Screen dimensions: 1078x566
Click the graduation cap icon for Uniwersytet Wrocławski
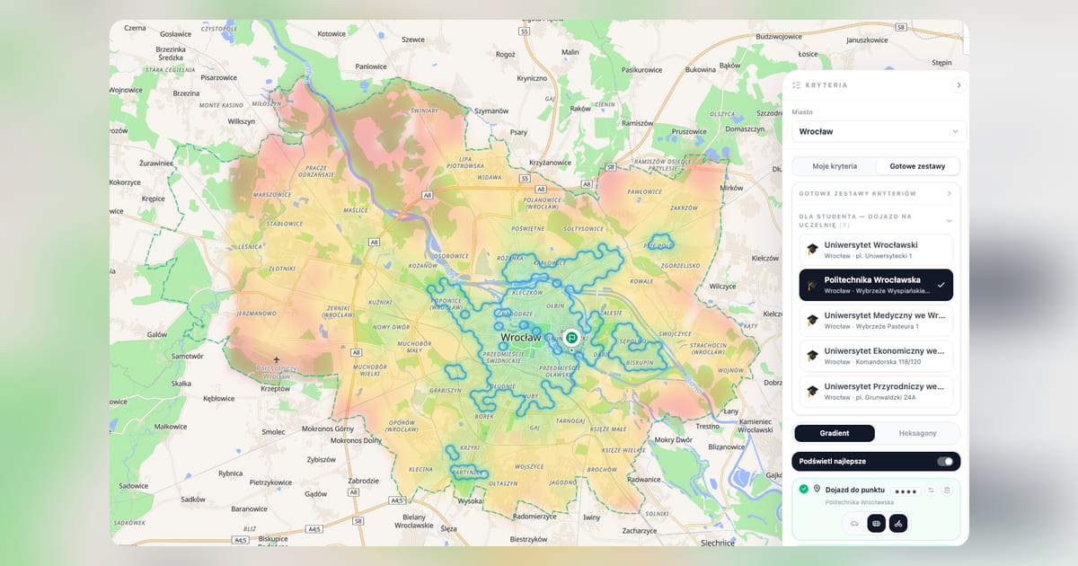tap(812, 250)
